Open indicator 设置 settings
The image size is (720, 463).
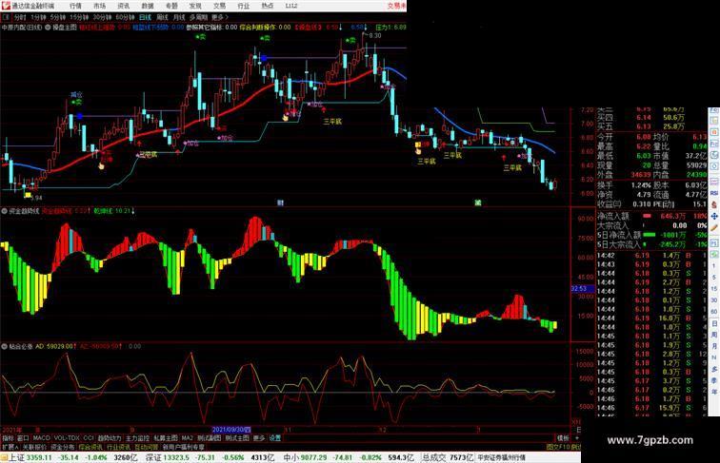(274, 438)
